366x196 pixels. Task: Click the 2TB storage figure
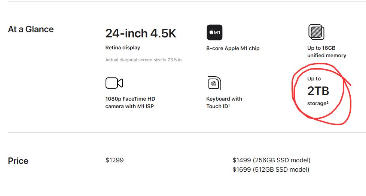coord(318,91)
